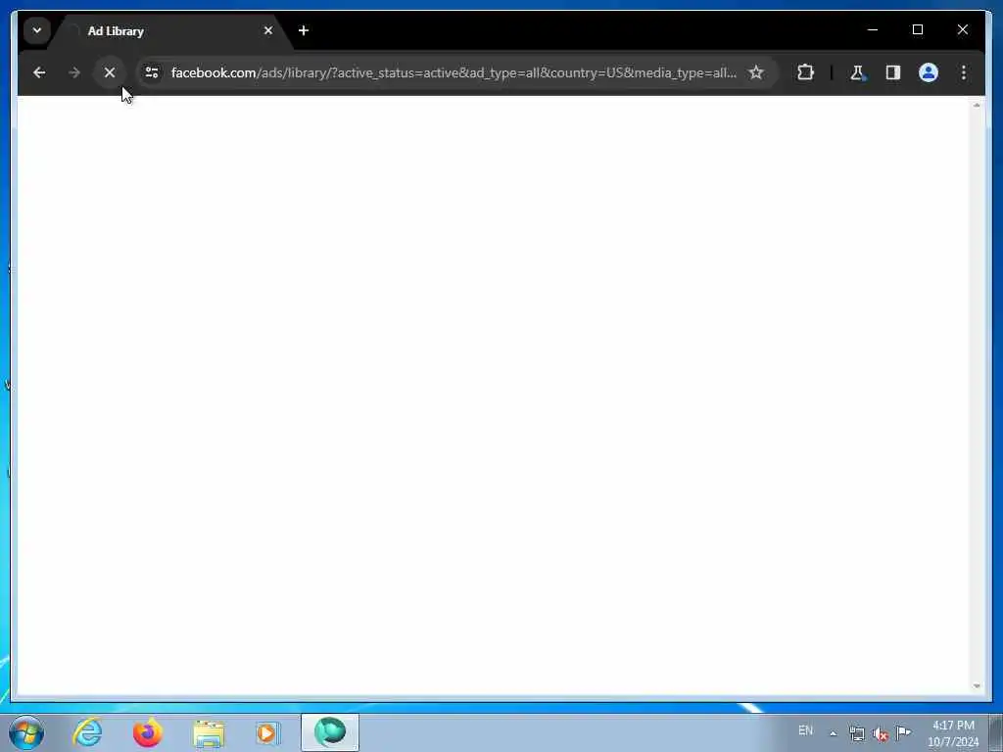Click the forward navigation arrow
This screenshot has width=1003, height=752.
(74, 72)
